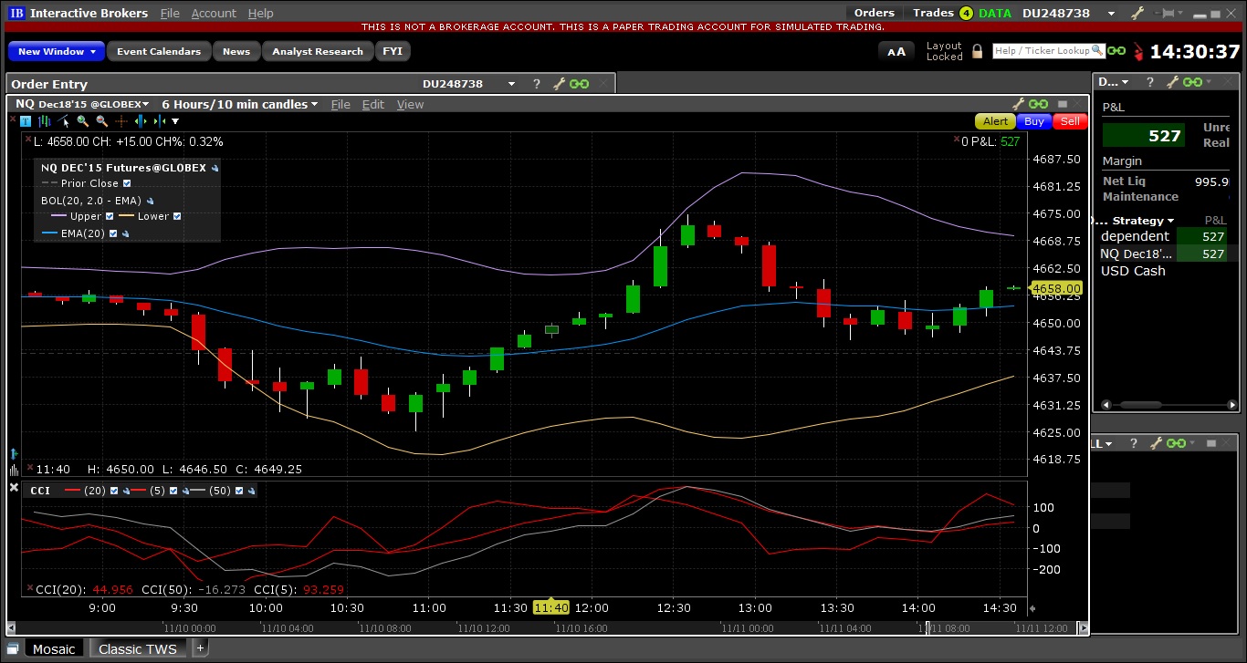Click the pin window icon in title bar

[1167, 13]
